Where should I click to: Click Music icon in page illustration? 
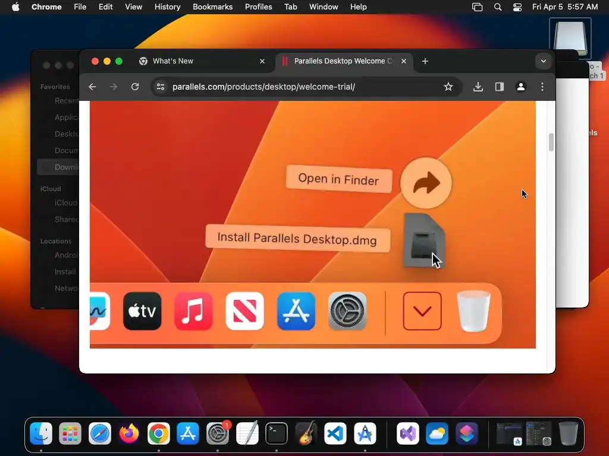[x=193, y=311]
